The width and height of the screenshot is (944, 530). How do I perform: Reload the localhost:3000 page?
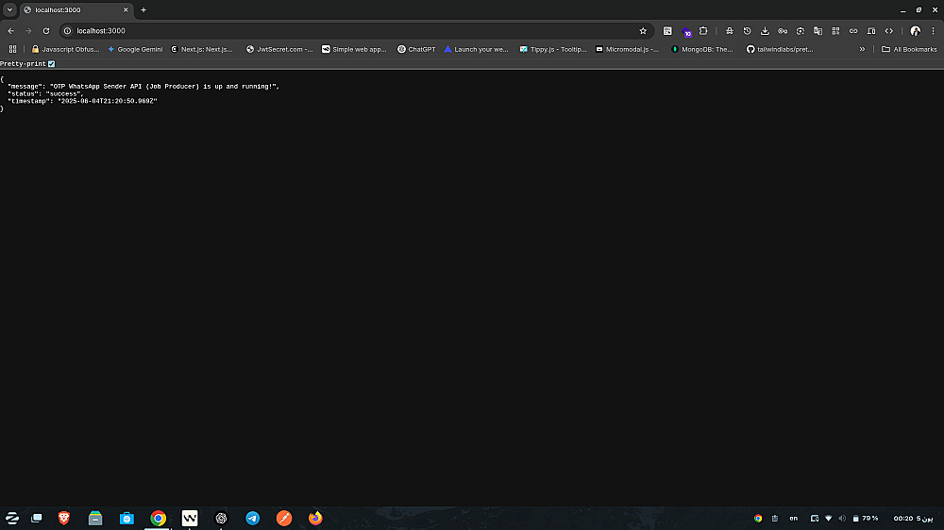pyautogui.click(x=46, y=31)
